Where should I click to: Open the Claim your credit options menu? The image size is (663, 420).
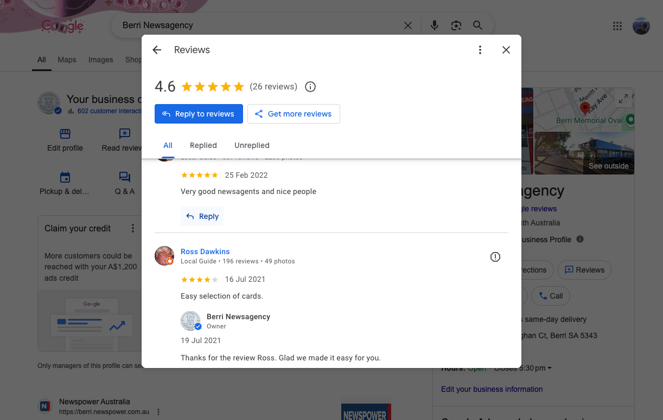pyautogui.click(x=133, y=229)
